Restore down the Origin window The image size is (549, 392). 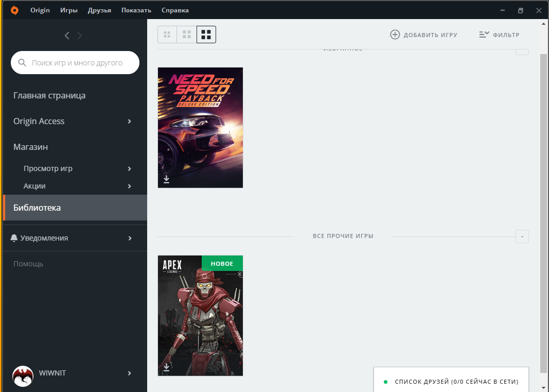(x=521, y=10)
